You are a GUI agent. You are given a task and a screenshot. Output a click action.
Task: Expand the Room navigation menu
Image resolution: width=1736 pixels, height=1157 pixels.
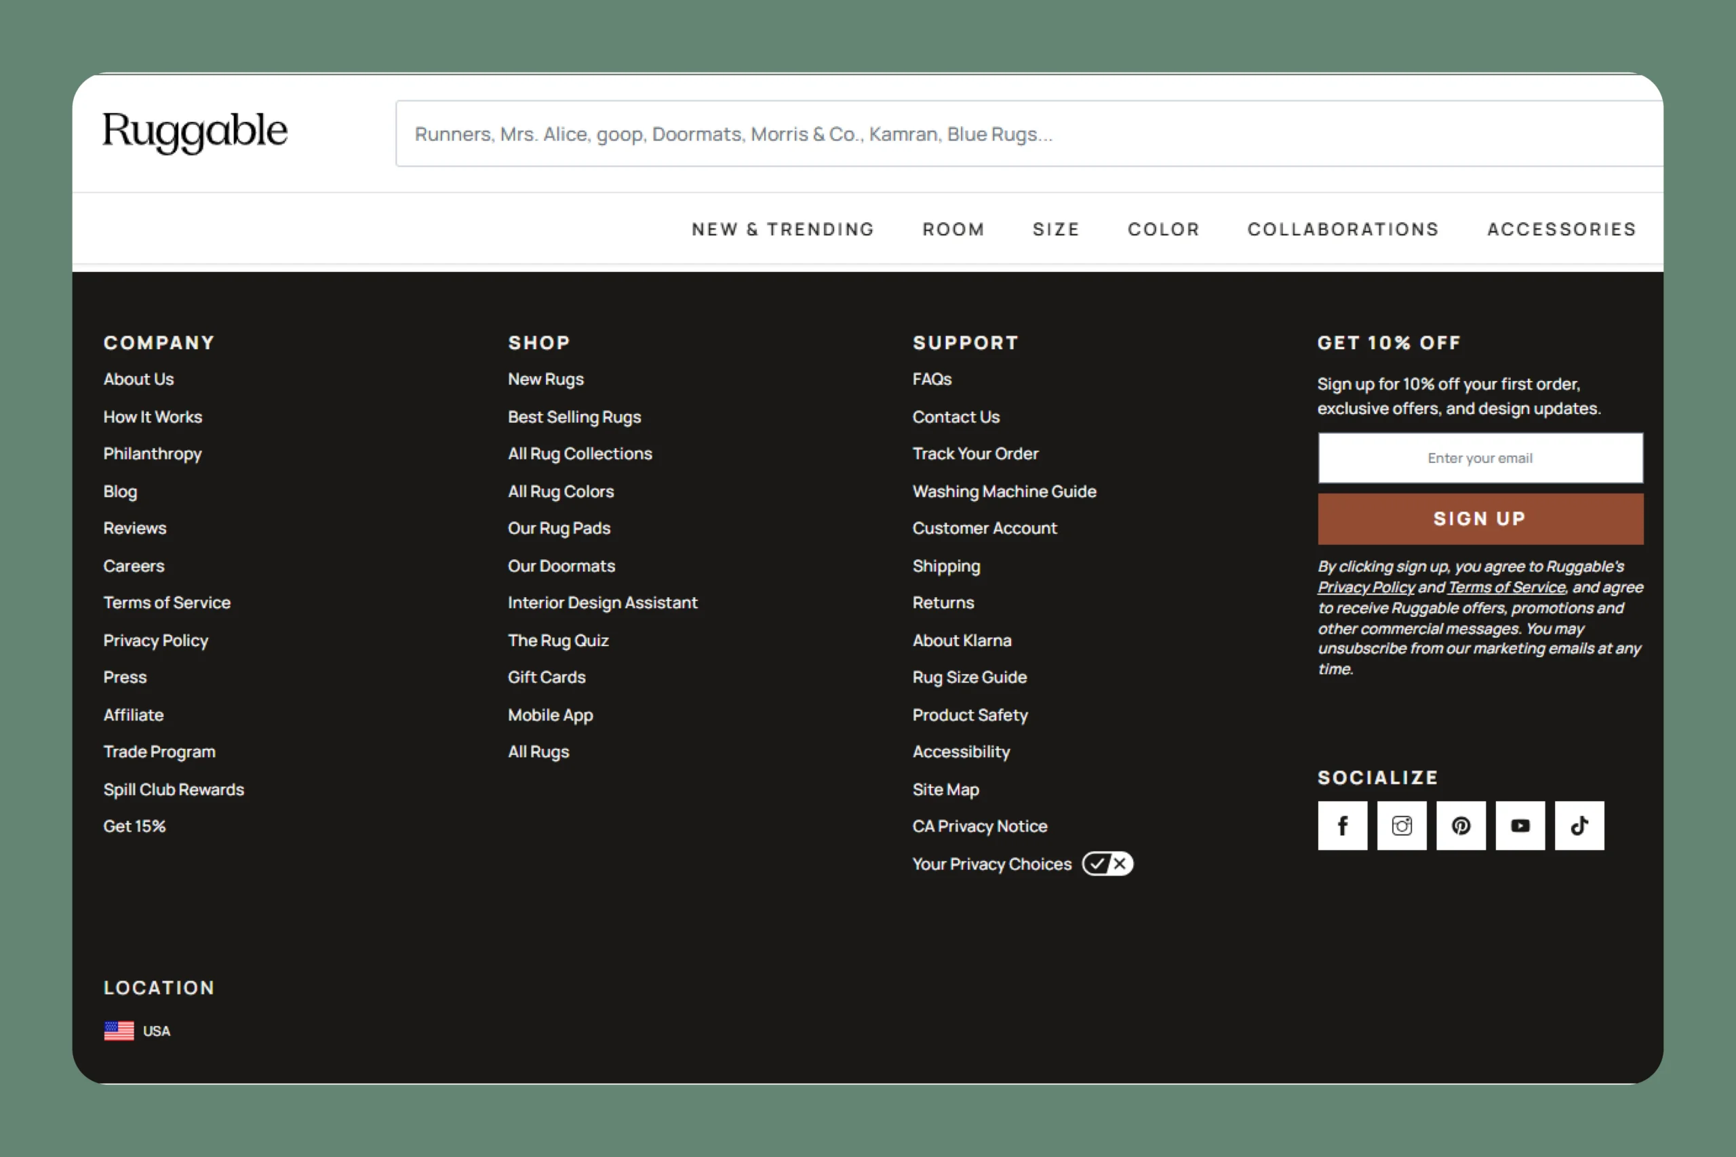pyautogui.click(x=953, y=230)
